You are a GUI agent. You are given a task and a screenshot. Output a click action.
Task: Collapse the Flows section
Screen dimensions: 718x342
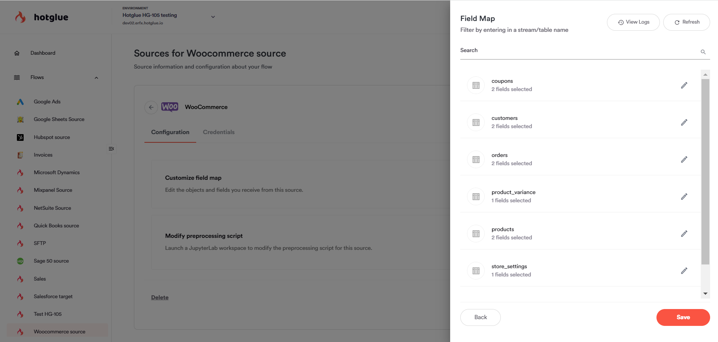click(96, 78)
